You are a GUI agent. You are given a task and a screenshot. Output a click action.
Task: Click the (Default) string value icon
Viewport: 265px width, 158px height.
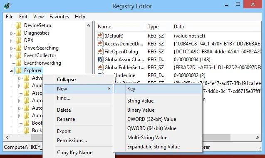point(100,35)
